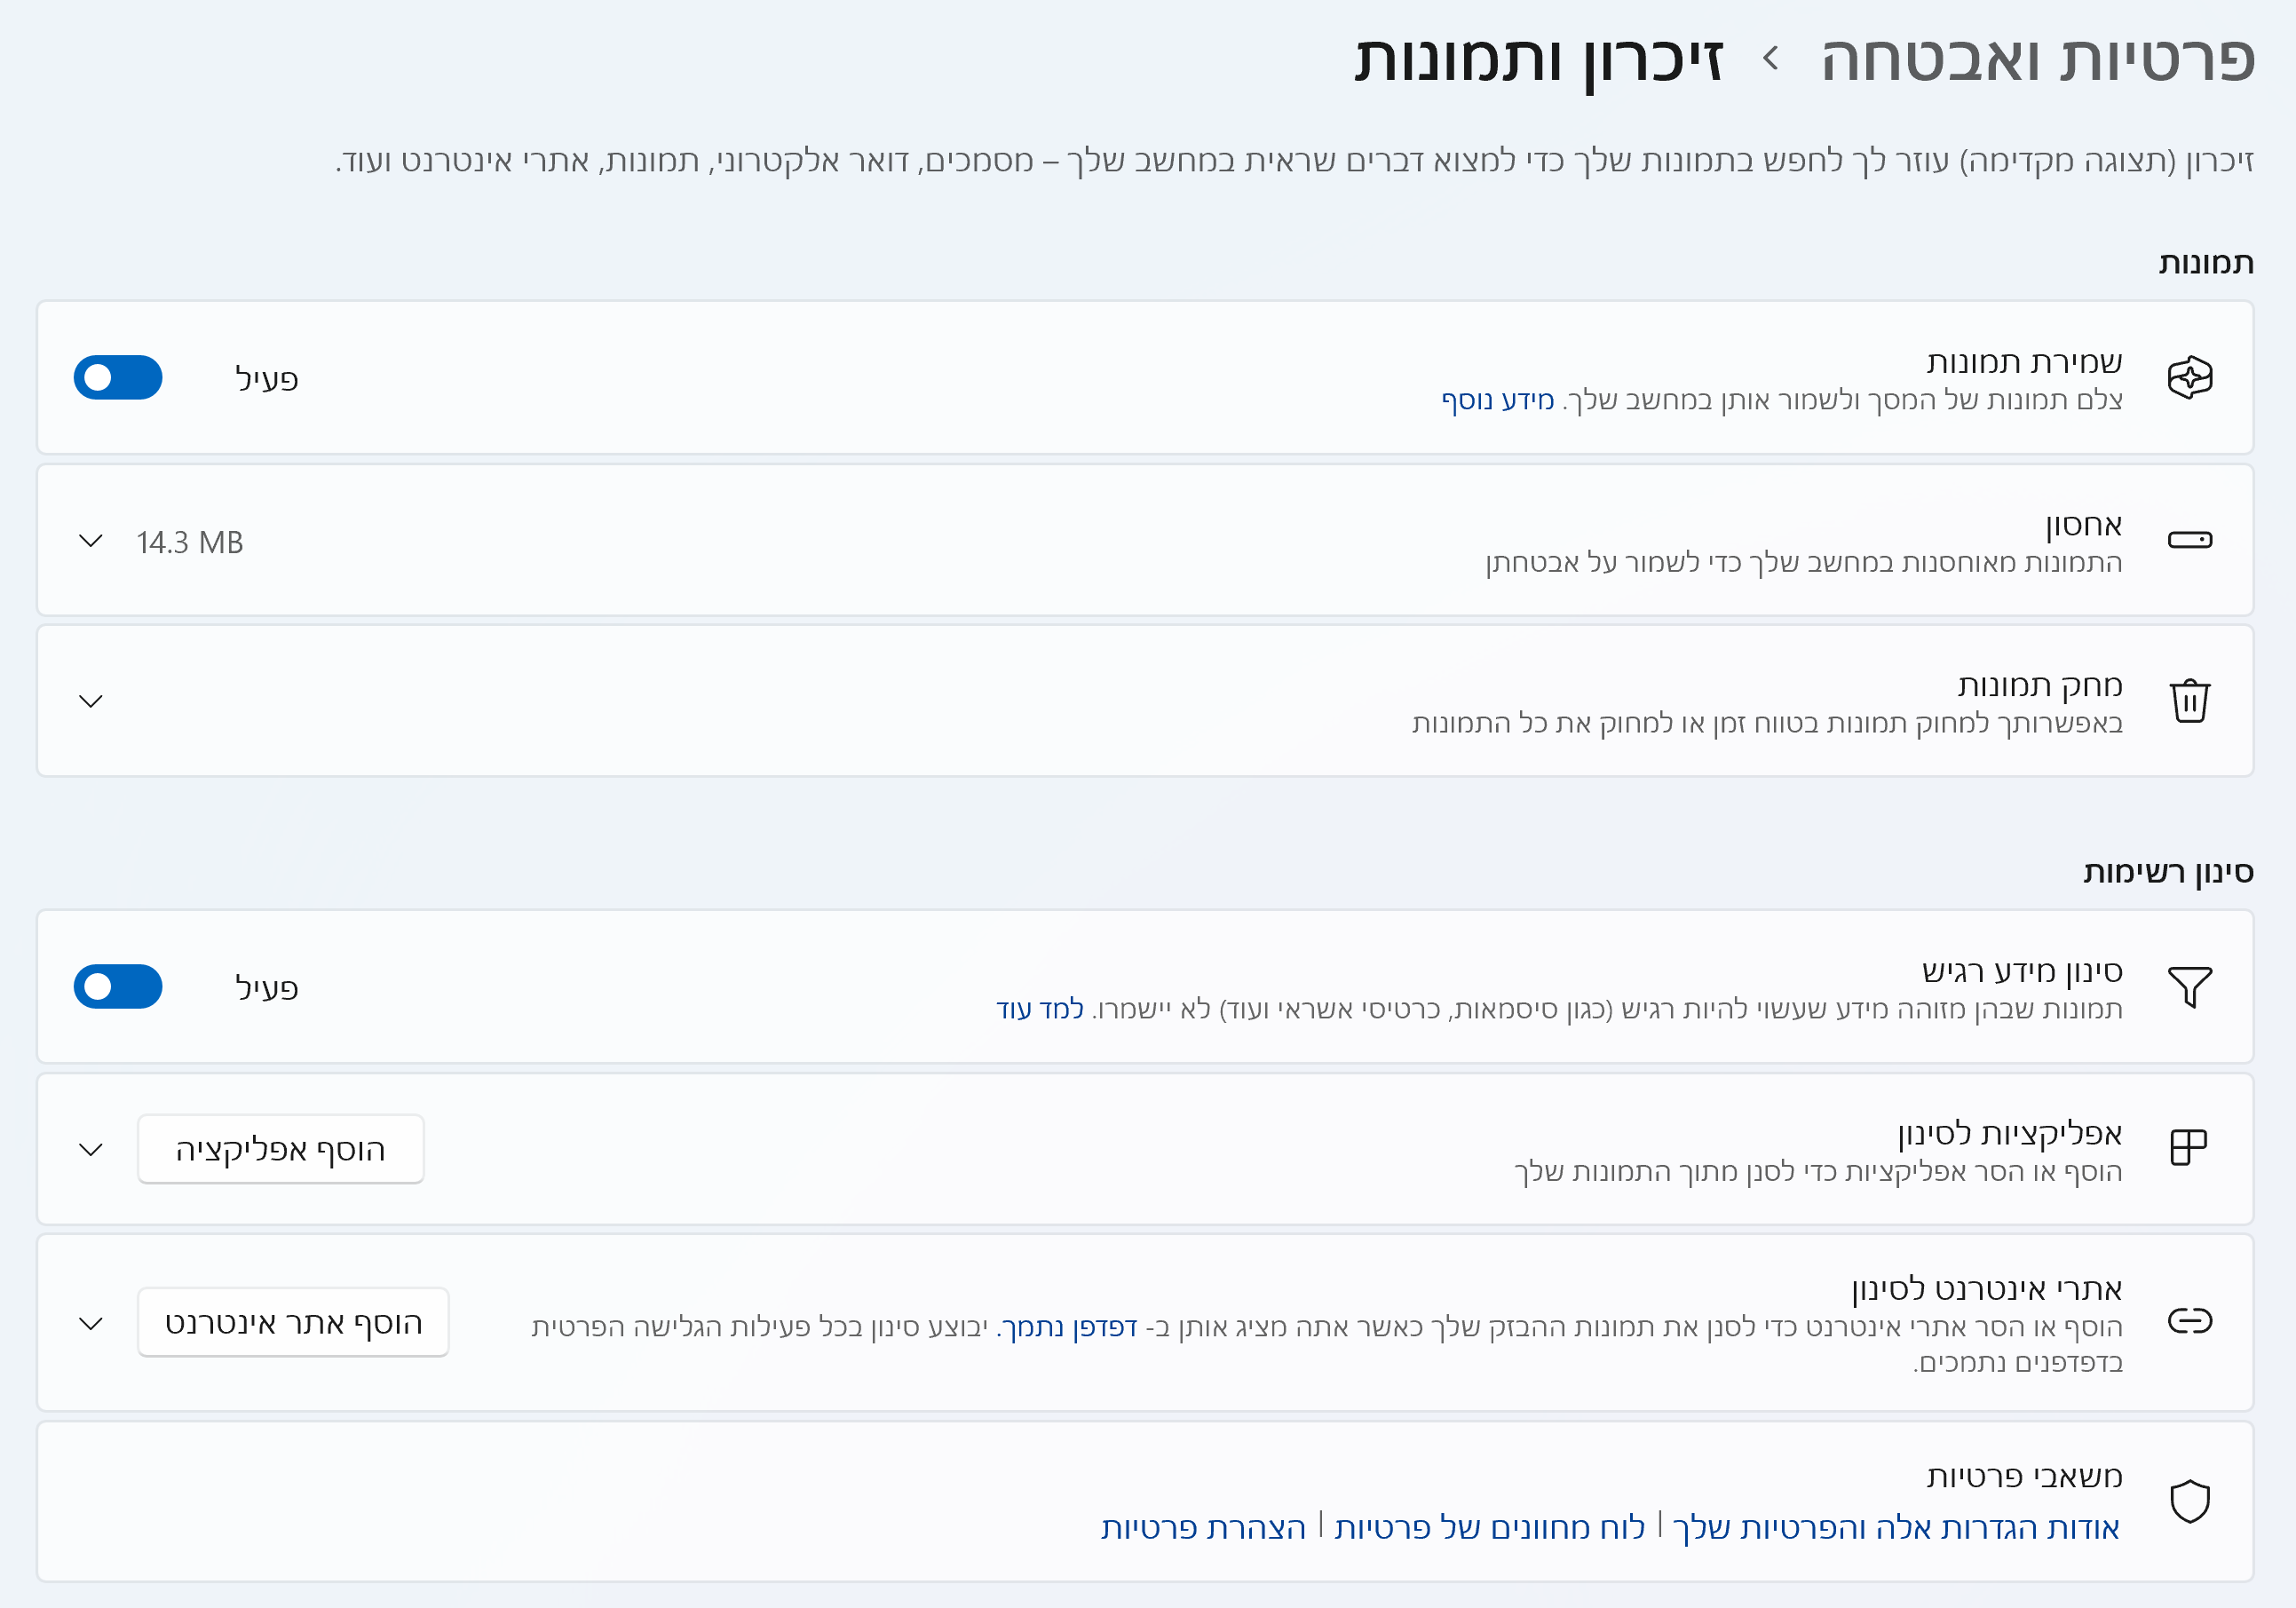2296x1608 pixels.
Task: Click the snapshot save icon beside שמירת תמונות
Action: click(x=2189, y=378)
